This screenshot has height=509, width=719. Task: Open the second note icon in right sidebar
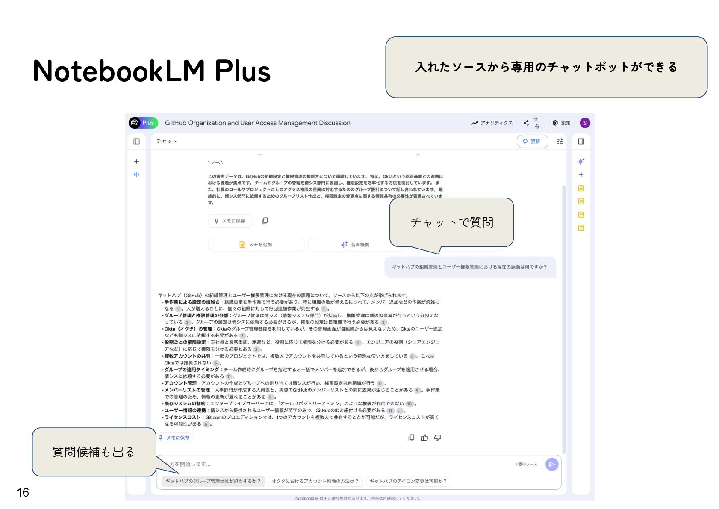tap(581, 201)
